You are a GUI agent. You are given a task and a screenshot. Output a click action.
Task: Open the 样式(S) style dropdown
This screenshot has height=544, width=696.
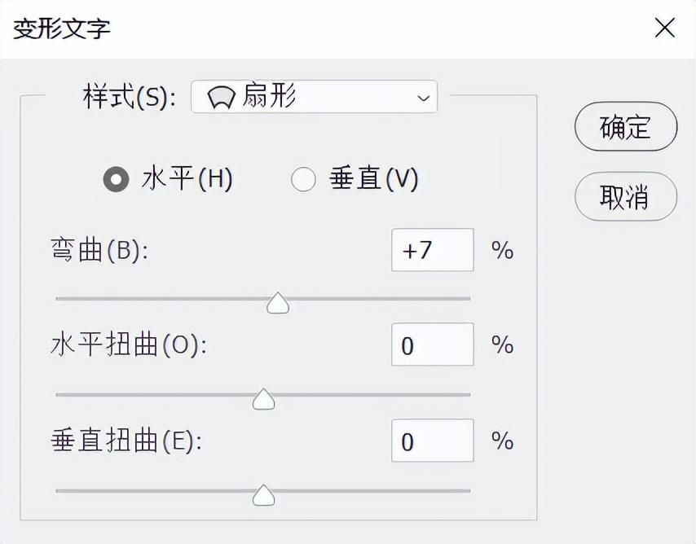tap(314, 97)
